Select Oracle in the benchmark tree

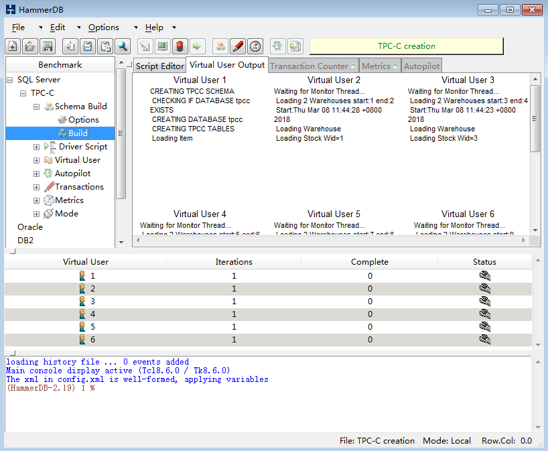[x=30, y=227]
